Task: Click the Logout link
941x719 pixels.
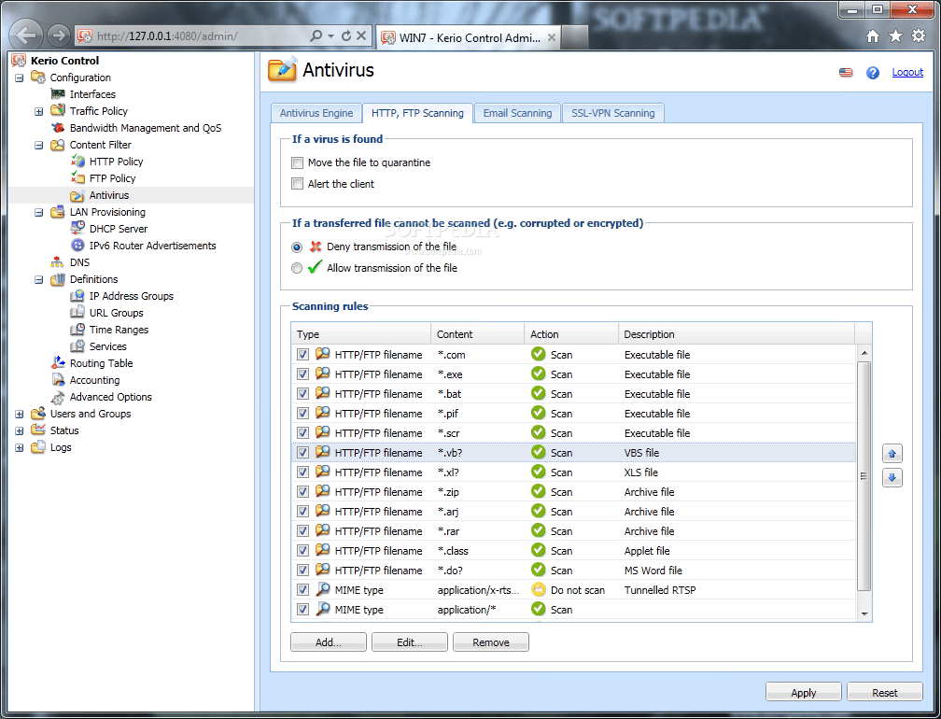Action: coord(907,72)
